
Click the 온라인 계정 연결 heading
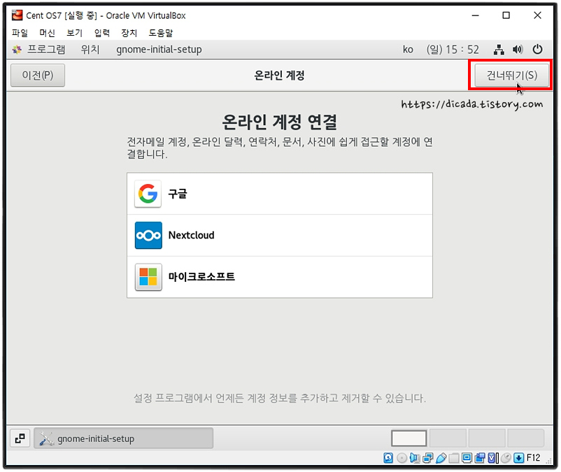tap(279, 122)
